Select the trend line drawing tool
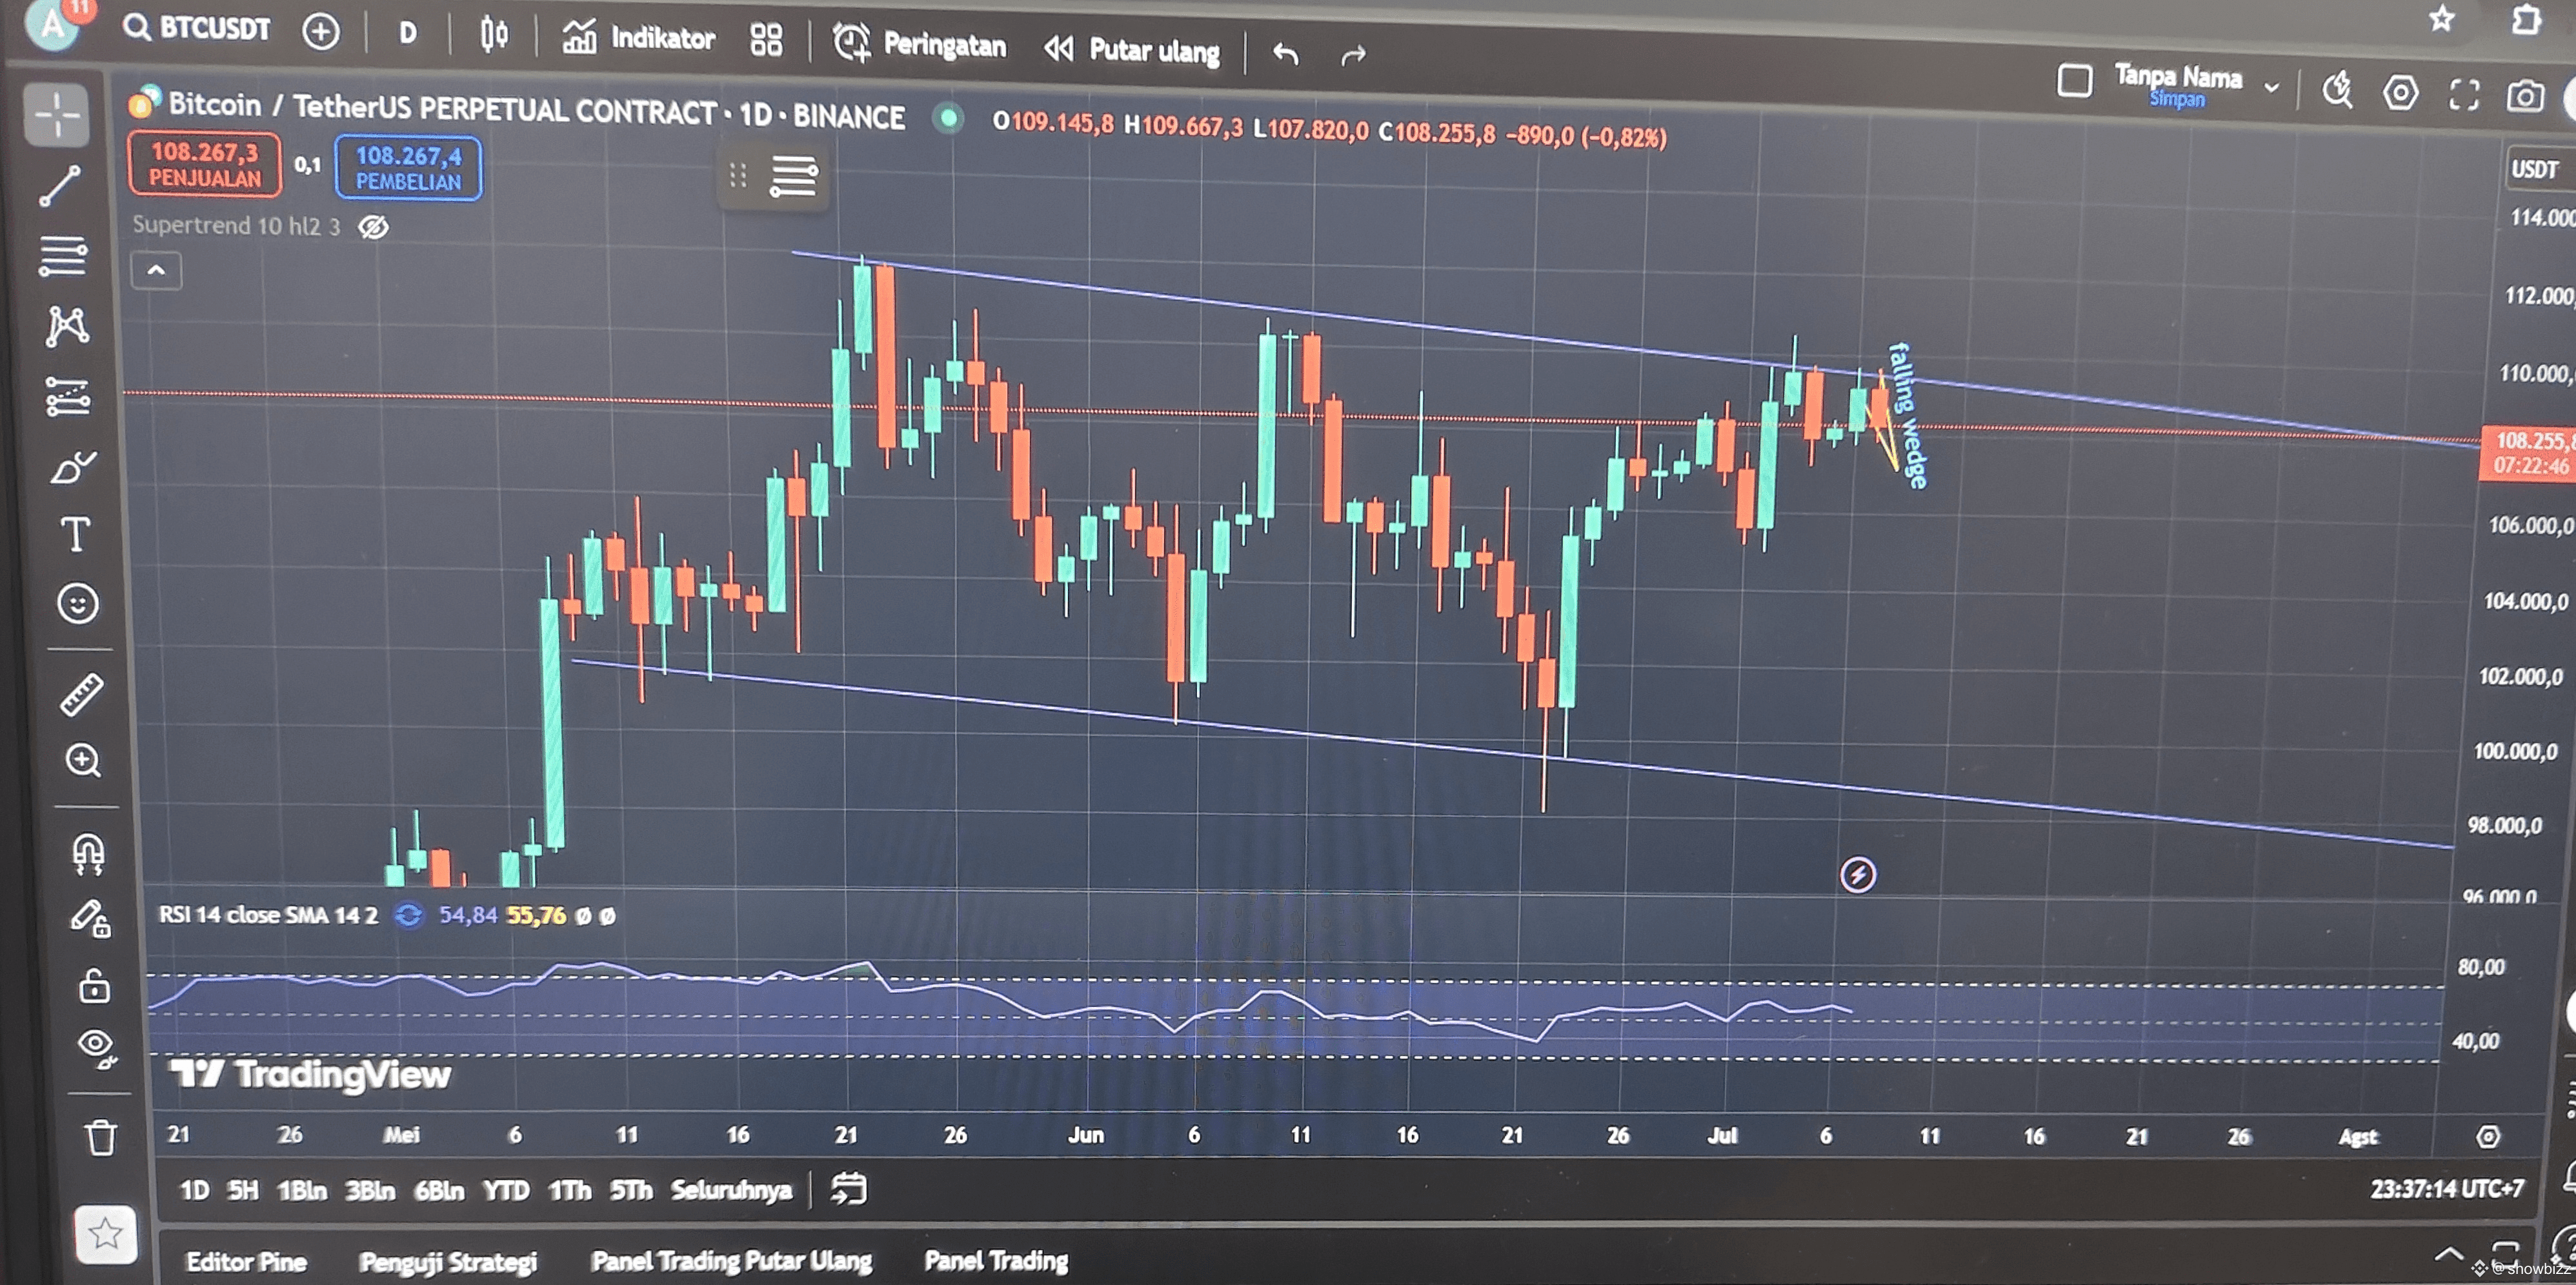This screenshot has width=2576, height=1285. 60,186
